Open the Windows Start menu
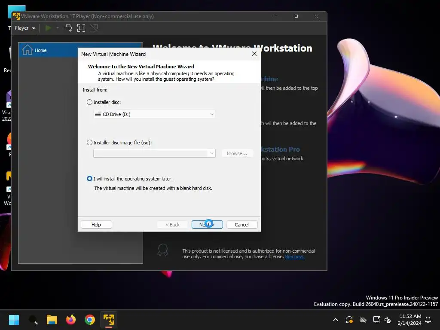 click(14, 320)
